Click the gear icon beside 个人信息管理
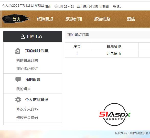Screen dimensions: 150x138 (x=18, y=100)
